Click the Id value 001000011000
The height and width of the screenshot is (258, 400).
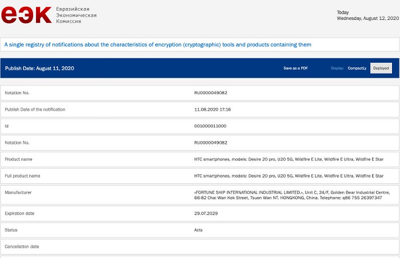click(210, 126)
